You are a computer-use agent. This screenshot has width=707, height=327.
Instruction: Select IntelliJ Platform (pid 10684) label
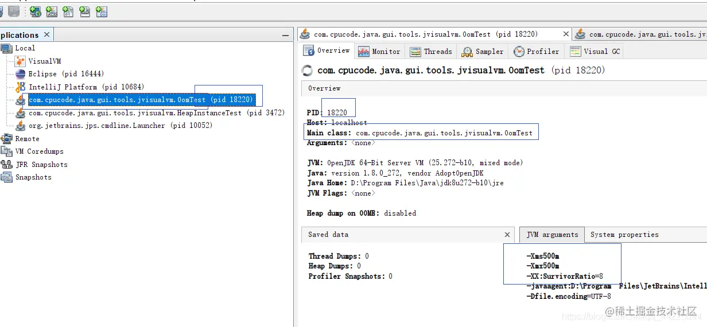(87, 87)
